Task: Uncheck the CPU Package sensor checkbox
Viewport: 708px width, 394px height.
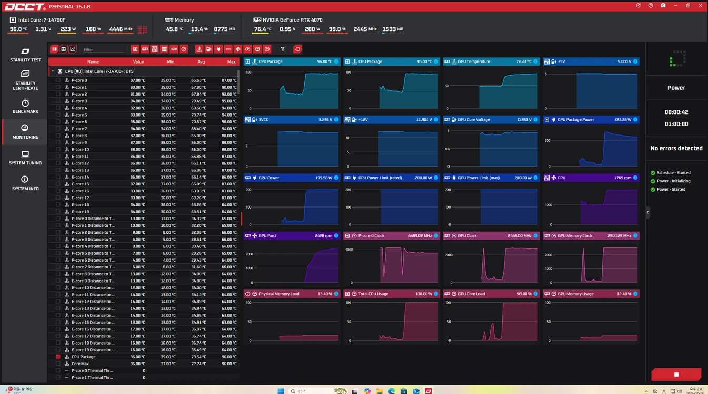Action: click(58, 357)
